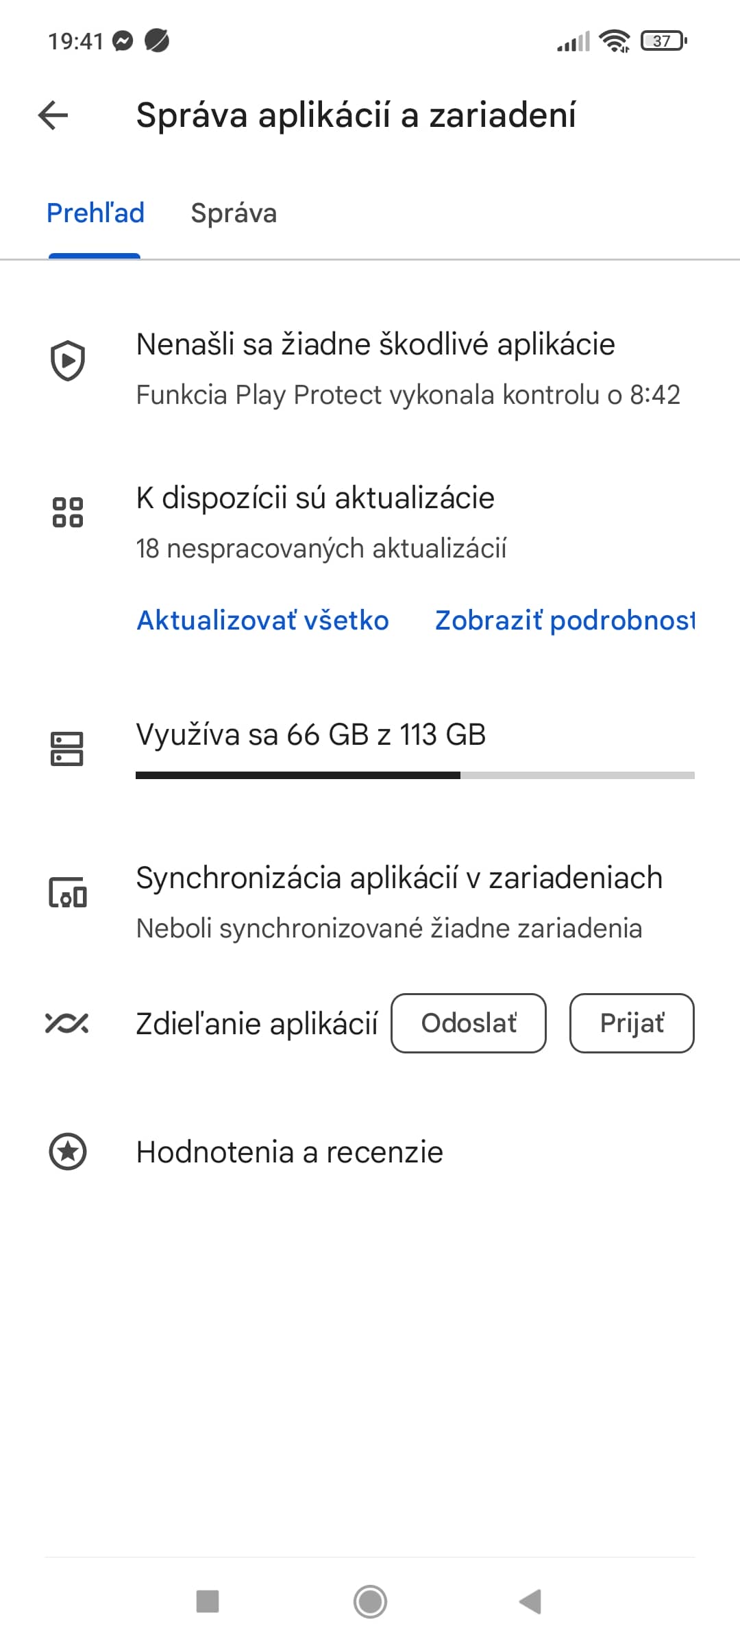Tap the storage drive icon
Image resolution: width=740 pixels, height=1646 pixels.
point(67,748)
